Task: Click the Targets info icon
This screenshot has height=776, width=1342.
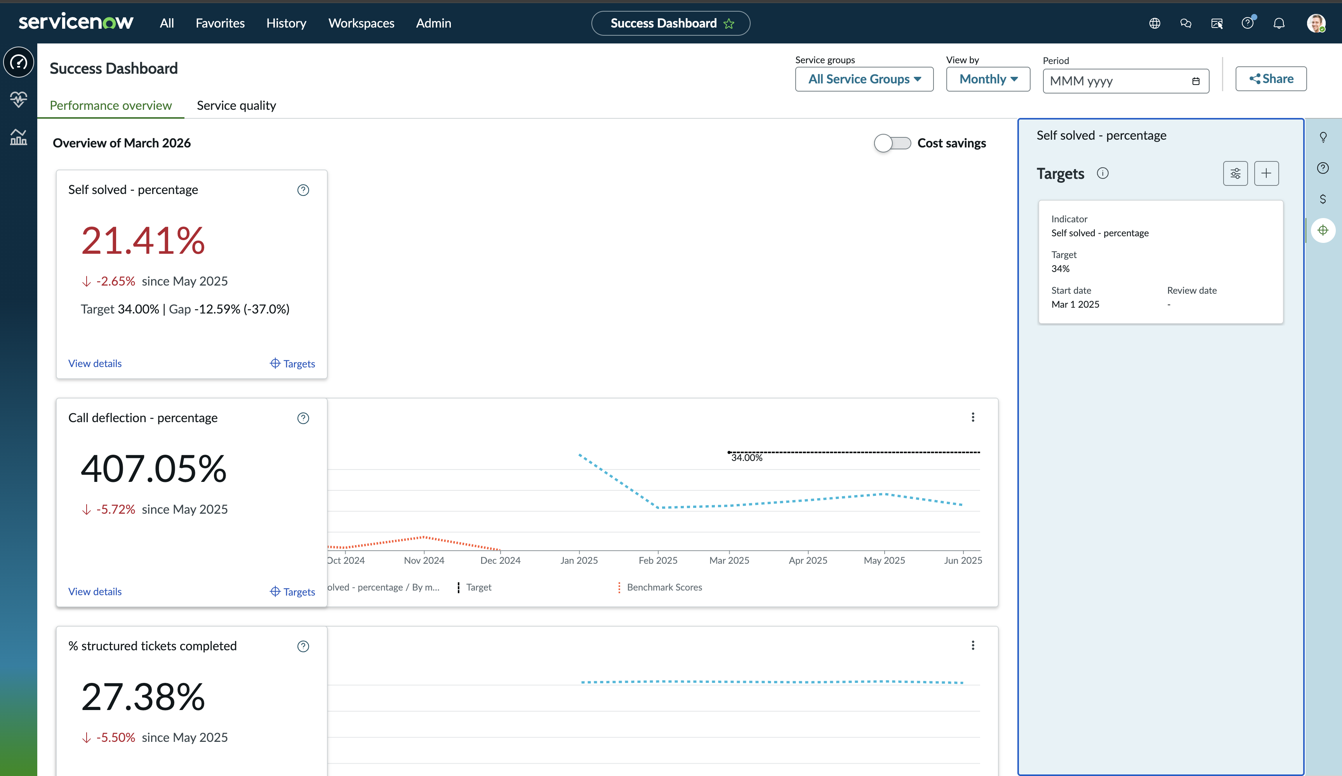Action: click(1103, 173)
